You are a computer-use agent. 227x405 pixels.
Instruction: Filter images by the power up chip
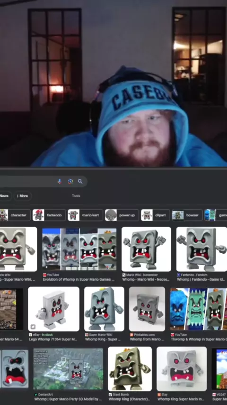pyautogui.click(x=122, y=215)
